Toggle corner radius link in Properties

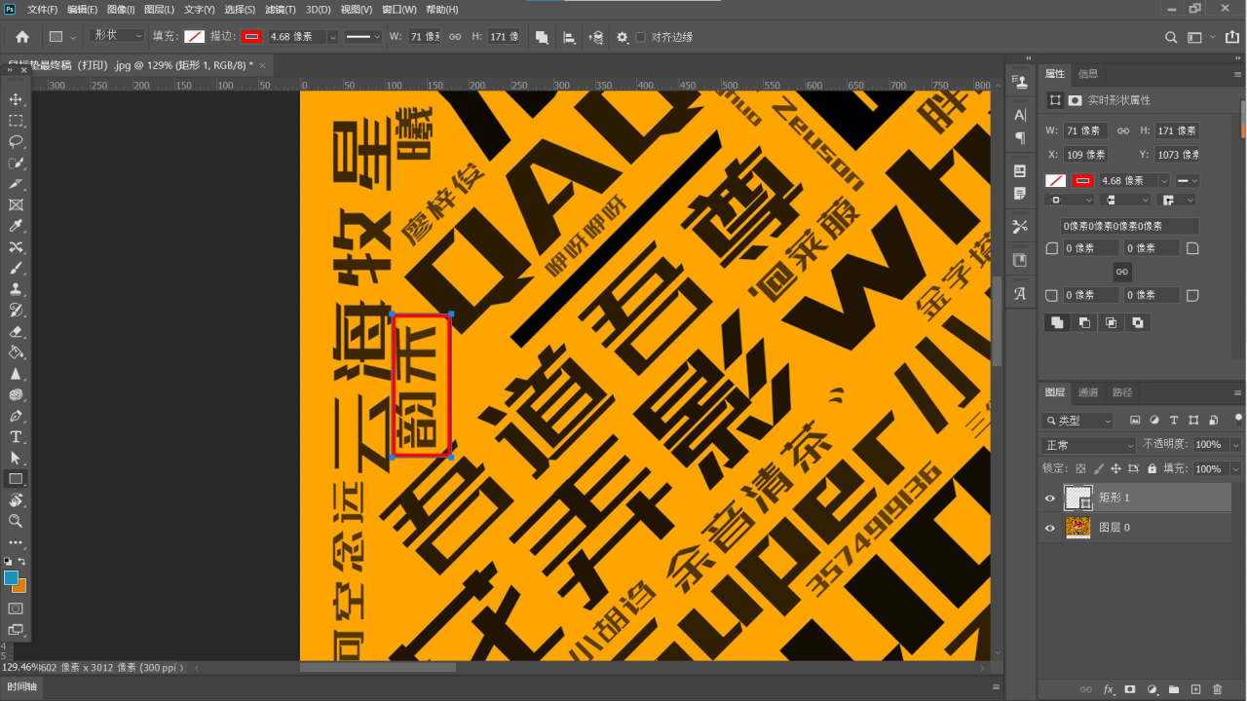tap(1121, 272)
